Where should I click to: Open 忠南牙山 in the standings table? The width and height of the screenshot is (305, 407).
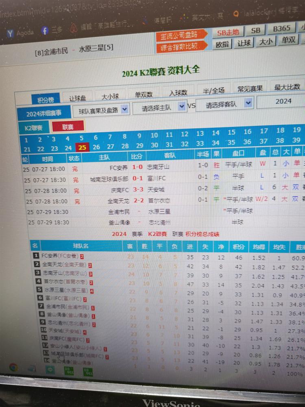65,273
